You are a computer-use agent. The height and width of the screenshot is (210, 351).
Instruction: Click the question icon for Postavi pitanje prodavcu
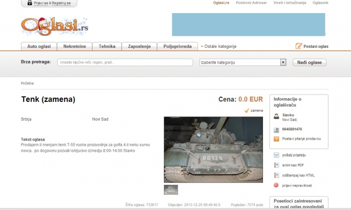pos(277,139)
